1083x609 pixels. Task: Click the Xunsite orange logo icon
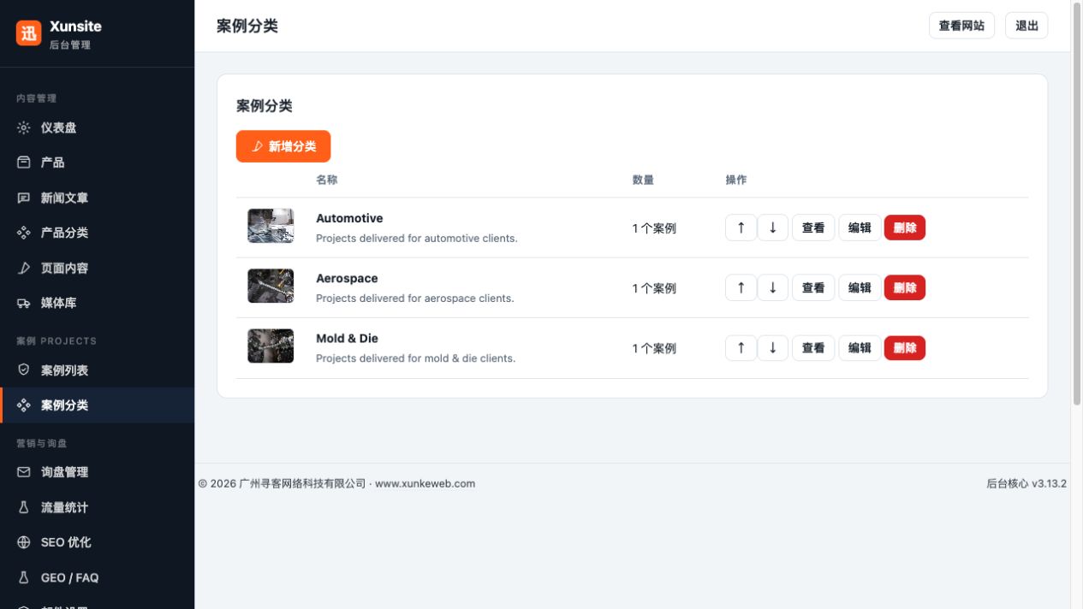click(x=28, y=33)
